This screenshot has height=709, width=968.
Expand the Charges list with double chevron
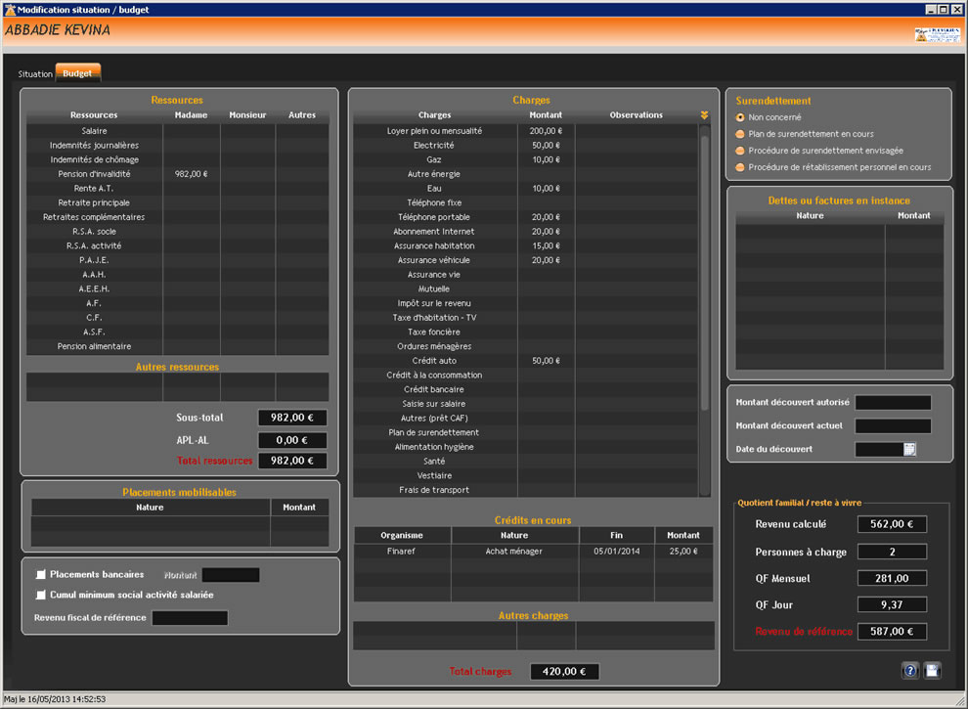(x=704, y=115)
